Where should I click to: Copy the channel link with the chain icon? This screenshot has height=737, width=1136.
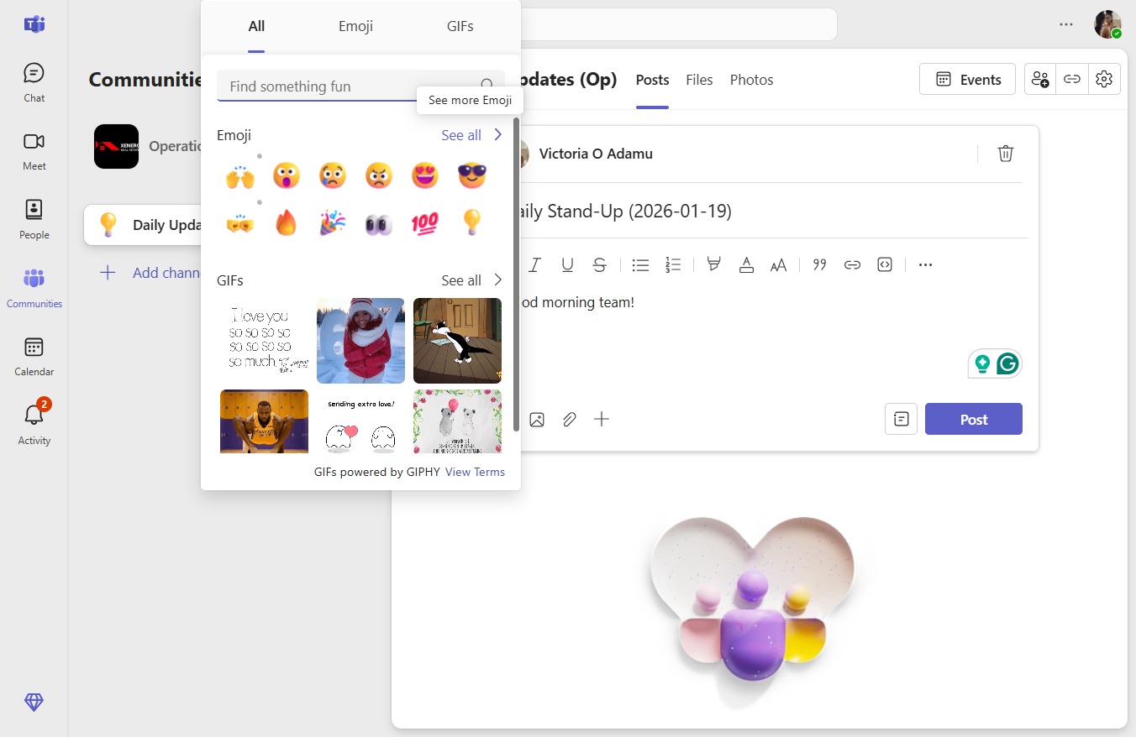[1072, 80]
